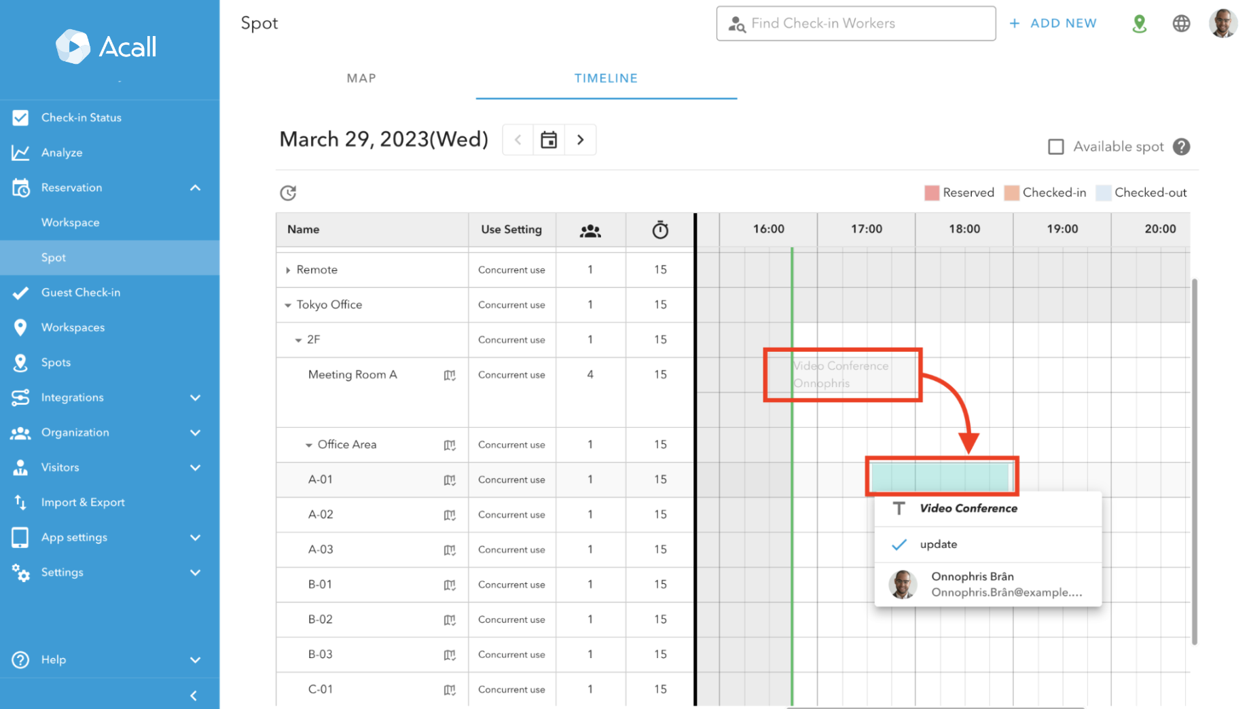Click the Import & Export icon
The image size is (1251, 709).
click(x=20, y=503)
